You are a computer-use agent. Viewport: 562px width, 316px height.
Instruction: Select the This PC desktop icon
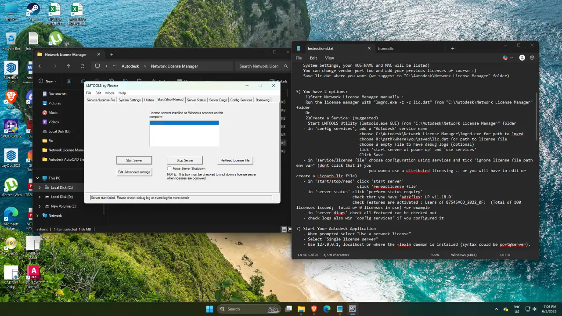11,12
